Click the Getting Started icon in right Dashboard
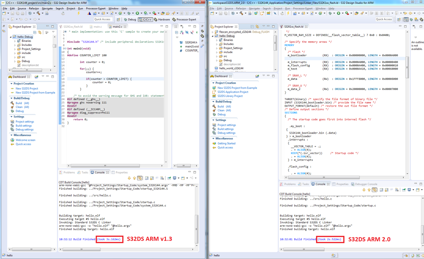Image resolution: width=424 pixels, height=259 pixels. 214,144
